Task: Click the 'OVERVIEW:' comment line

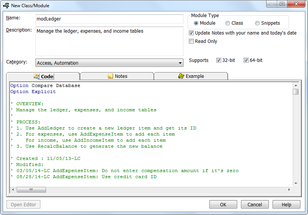Action: (27, 104)
